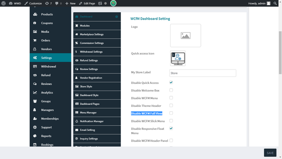Click Howdy, admin account menu
The image size is (282, 159).
pos(259,3)
